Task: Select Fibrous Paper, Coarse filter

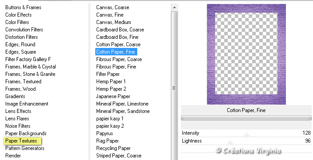Action: click(119, 59)
